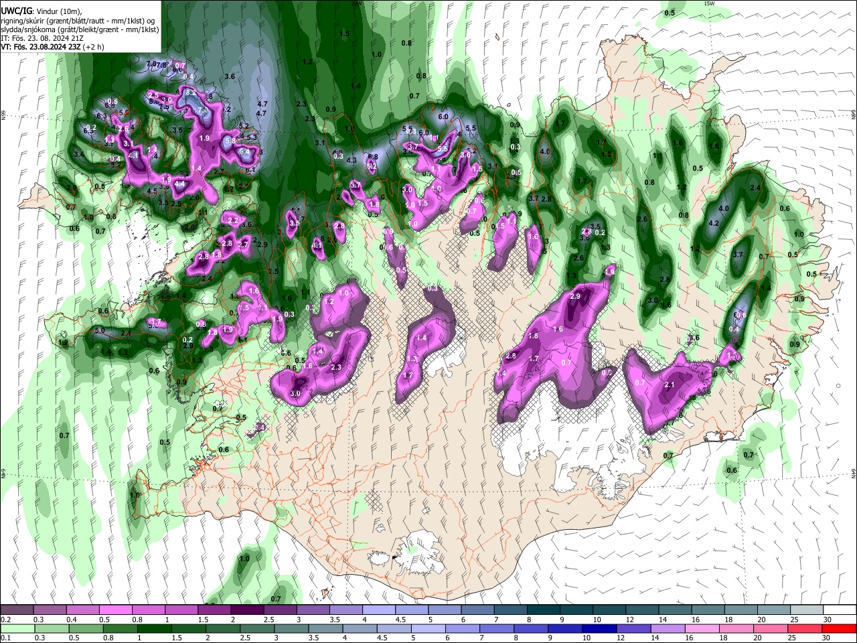The image size is (857, 643).
Task: Pick the upper scale swatch between 8 and 9
Action: click(544, 610)
